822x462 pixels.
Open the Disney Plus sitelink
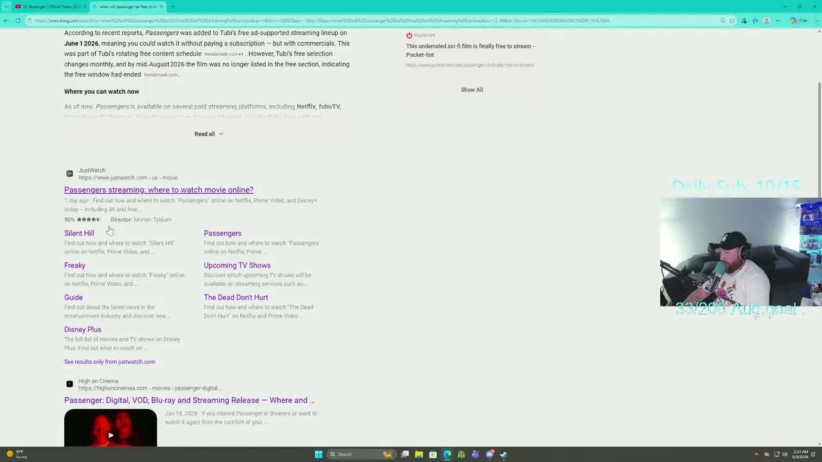point(83,330)
